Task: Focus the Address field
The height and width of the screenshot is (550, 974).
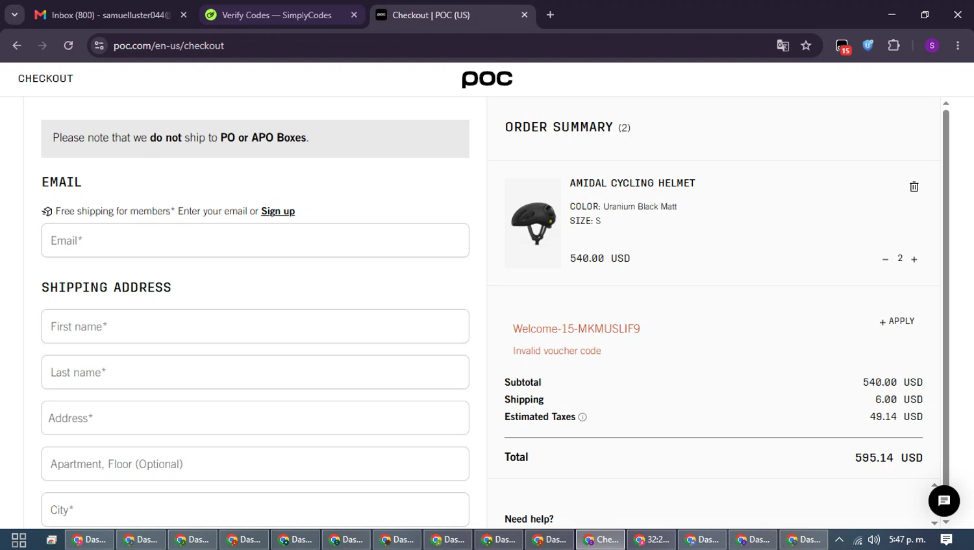Action: click(255, 418)
